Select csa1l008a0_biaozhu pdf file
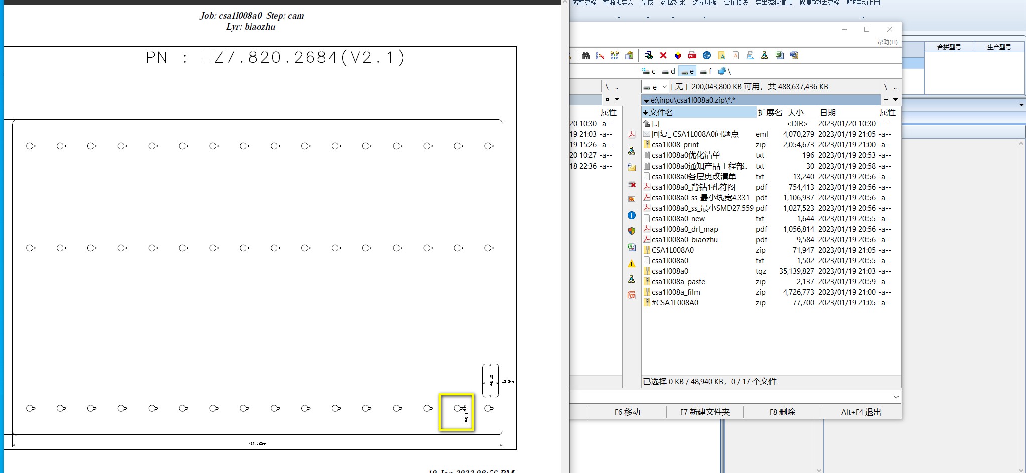The width and height of the screenshot is (1026, 473). click(685, 240)
